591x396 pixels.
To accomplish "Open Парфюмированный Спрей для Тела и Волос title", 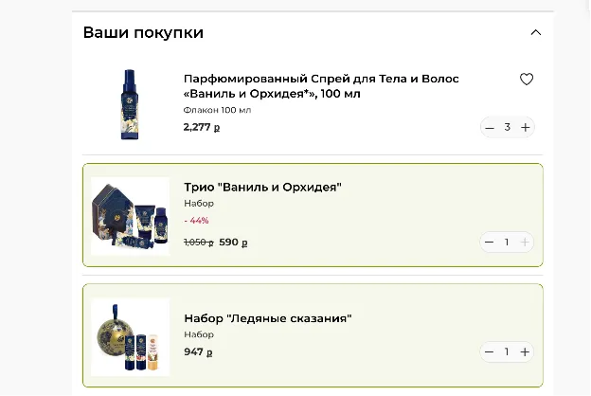I will [x=321, y=86].
